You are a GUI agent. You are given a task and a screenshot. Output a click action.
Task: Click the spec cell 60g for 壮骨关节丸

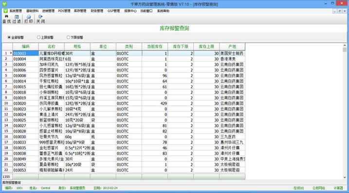pyautogui.click(x=77, y=137)
